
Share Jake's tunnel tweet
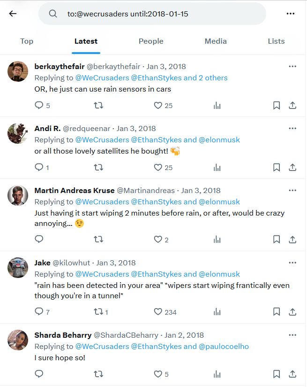pyautogui.click(x=292, y=312)
